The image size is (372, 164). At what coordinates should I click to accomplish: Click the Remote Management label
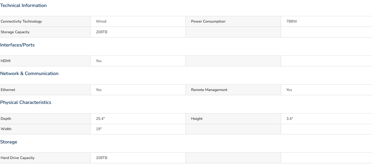point(209,90)
